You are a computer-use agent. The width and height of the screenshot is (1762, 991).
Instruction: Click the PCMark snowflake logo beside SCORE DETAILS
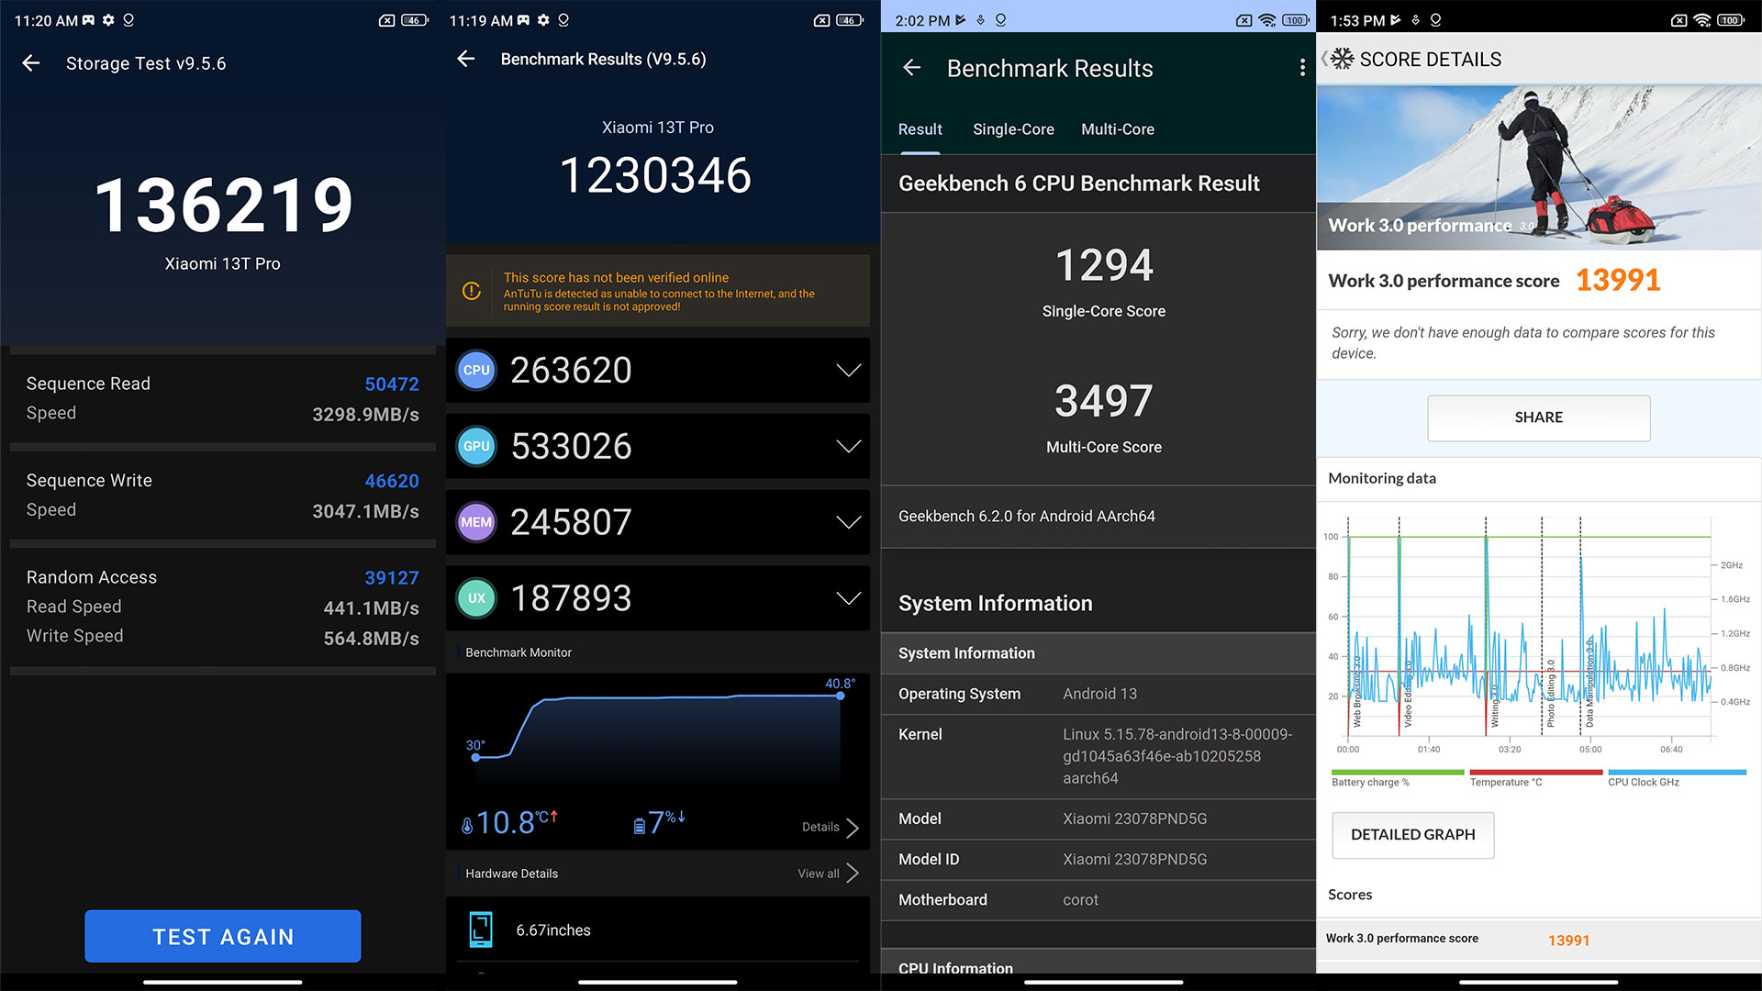pos(1342,59)
